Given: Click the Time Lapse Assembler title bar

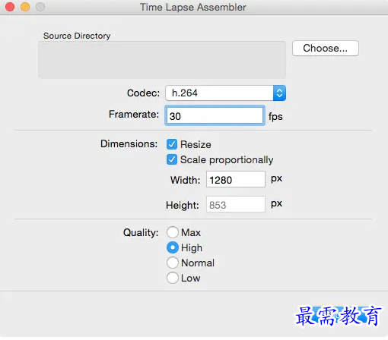Looking at the screenshot, I should (x=193, y=7).
